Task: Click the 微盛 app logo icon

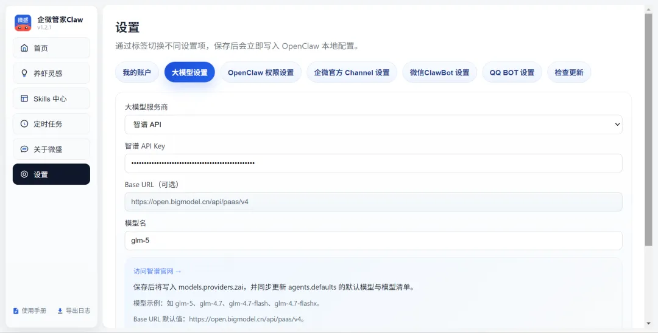Action: click(x=23, y=22)
